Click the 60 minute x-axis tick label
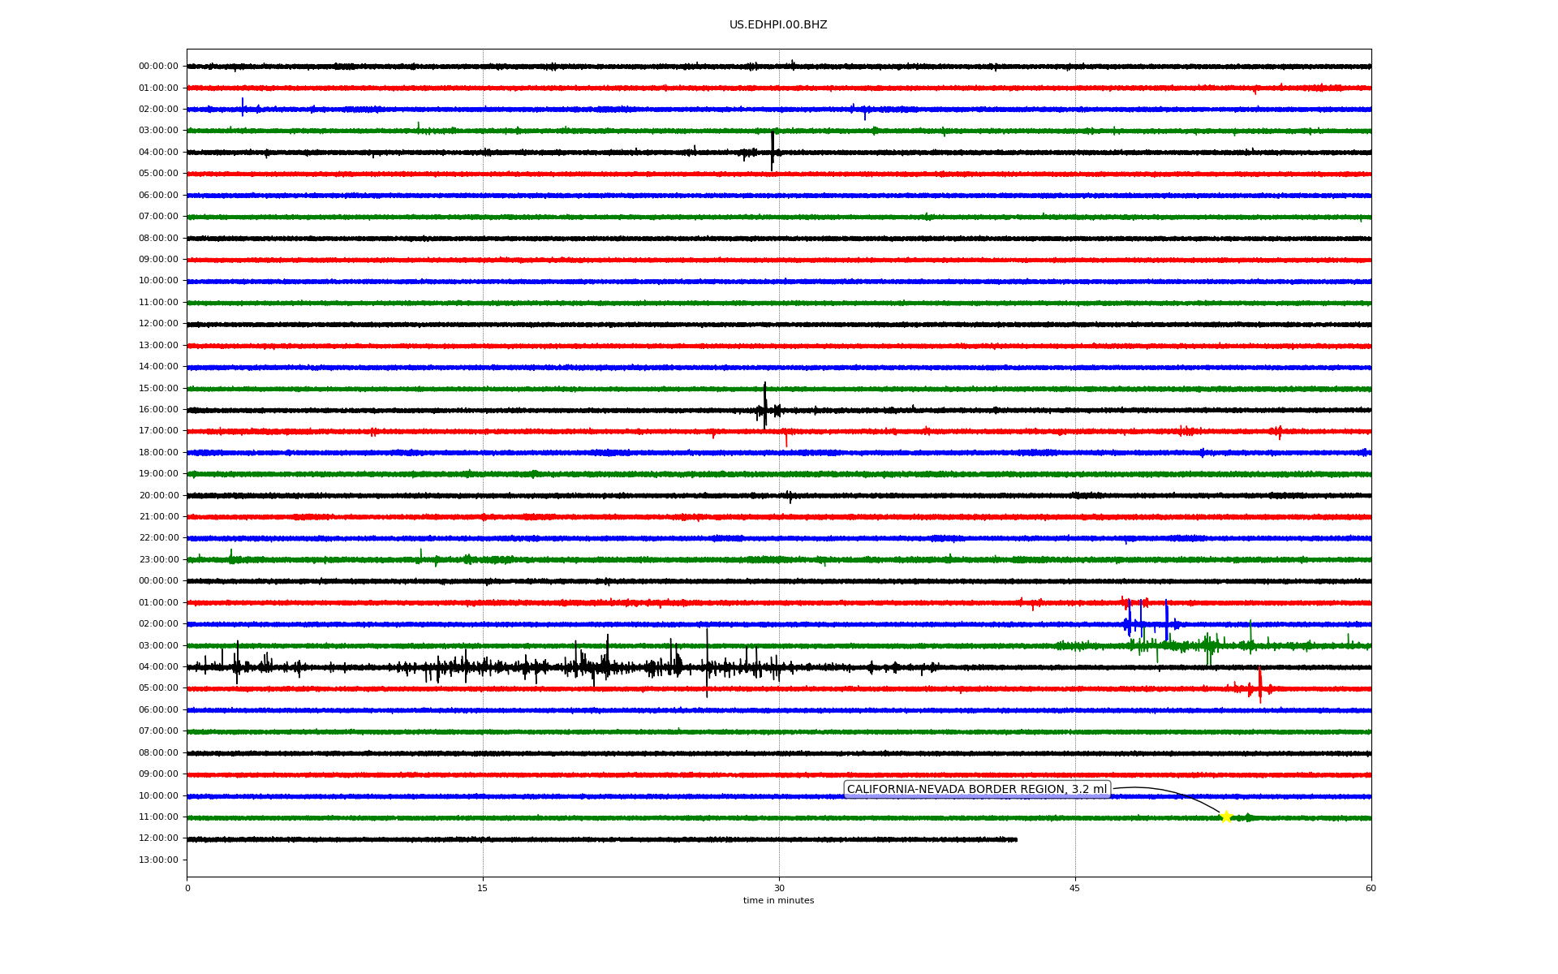The image size is (1558, 974). (x=1370, y=888)
